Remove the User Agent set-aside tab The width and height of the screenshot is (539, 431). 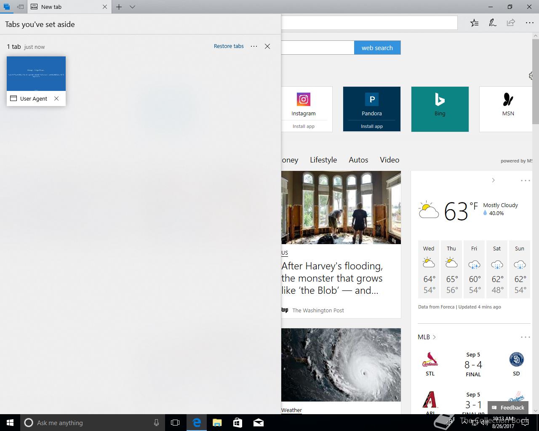pos(56,98)
